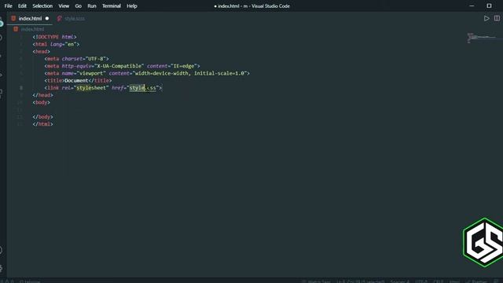The width and height of the screenshot is (503, 283).
Task: Click the opening head tag
Action: coord(41,51)
